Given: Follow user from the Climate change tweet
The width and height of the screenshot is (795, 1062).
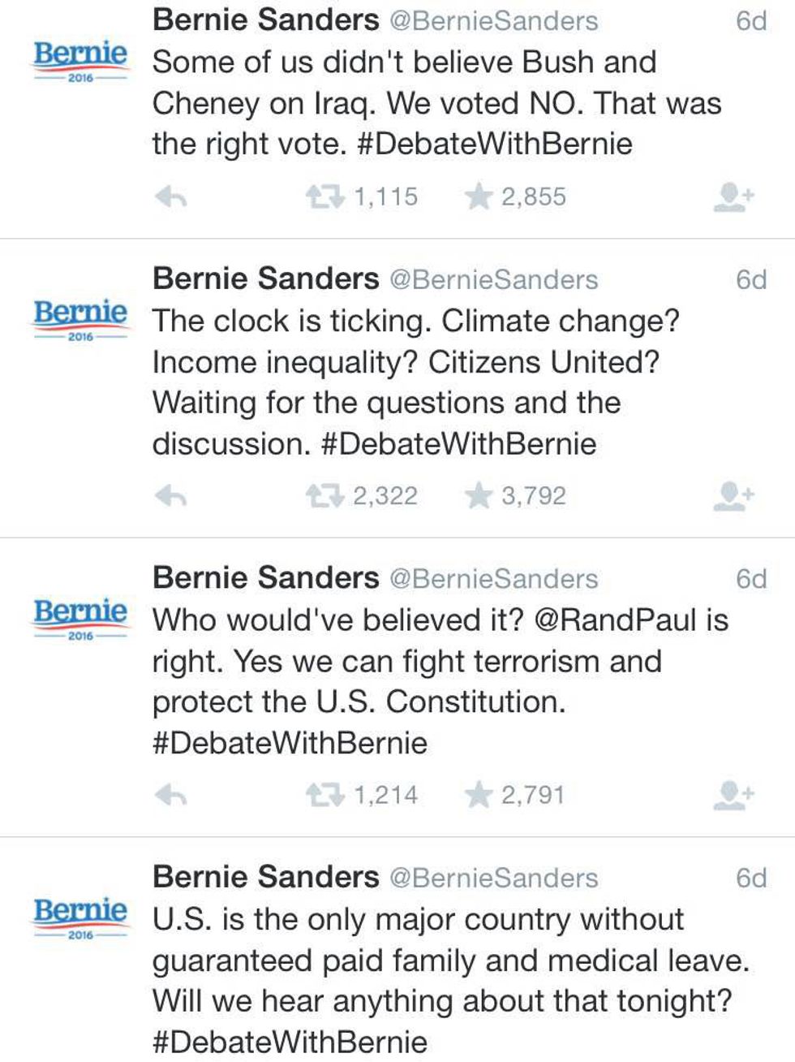Looking at the screenshot, I should coord(733,496).
